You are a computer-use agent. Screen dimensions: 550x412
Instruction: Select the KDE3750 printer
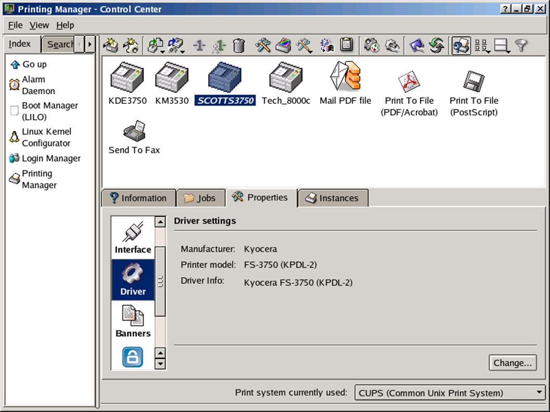pyautogui.click(x=127, y=84)
